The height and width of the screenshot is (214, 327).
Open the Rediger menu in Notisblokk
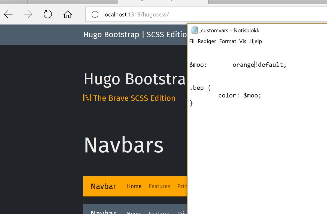(x=207, y=41)
